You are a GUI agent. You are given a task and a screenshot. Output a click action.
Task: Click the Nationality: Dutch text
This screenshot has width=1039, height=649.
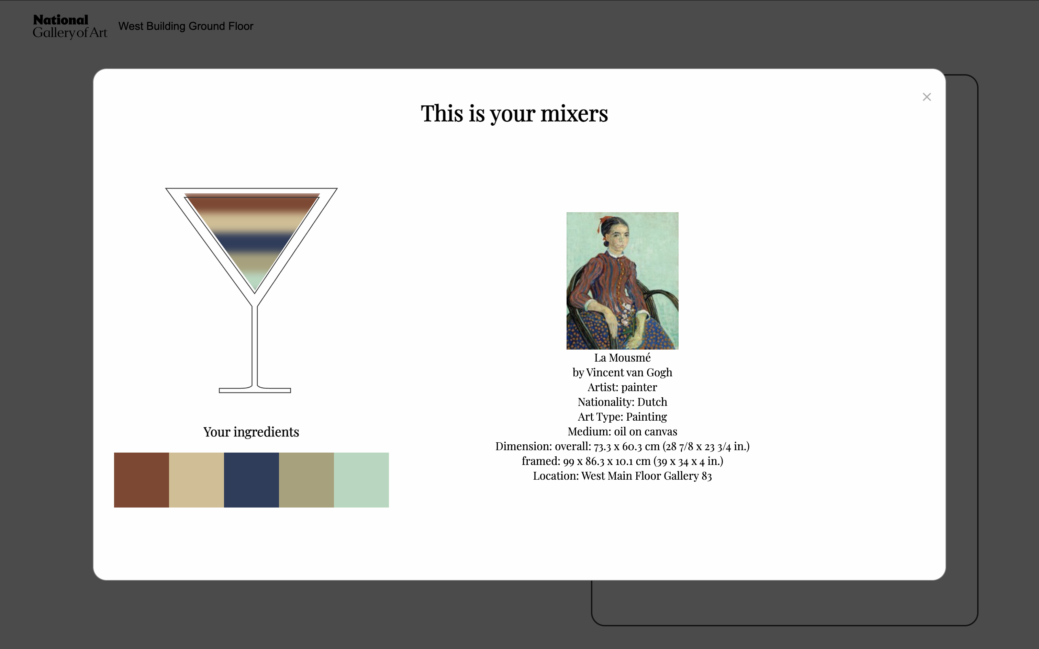click(622, 402)
